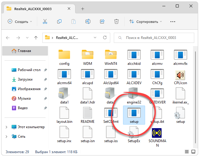Click the Copy icon in toolbar
The height and width of the screenshot is (157, 199).
click(59, 21)
